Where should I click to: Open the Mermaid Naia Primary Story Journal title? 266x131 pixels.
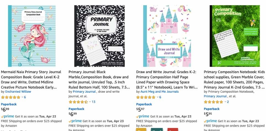(x=31, y=80)
